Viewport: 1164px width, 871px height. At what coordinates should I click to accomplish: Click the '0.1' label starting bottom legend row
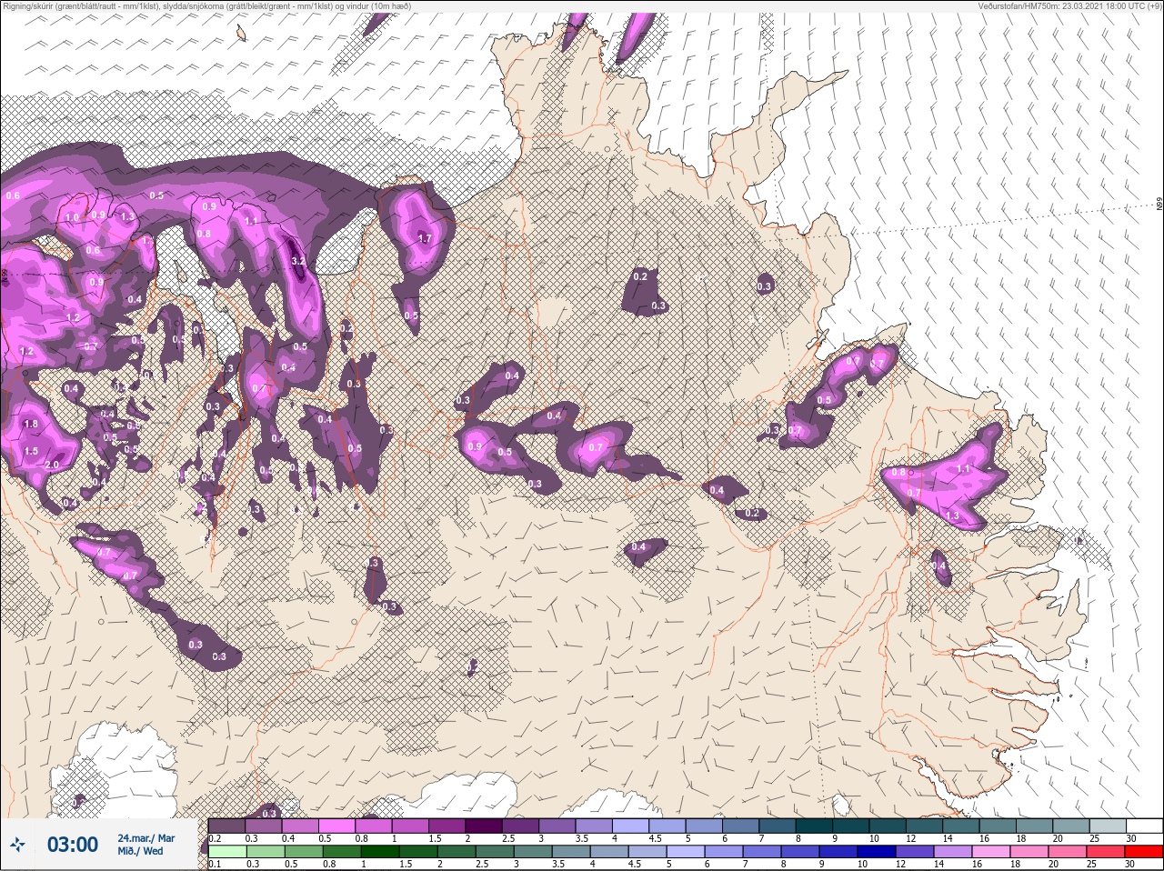coord(215,863)
